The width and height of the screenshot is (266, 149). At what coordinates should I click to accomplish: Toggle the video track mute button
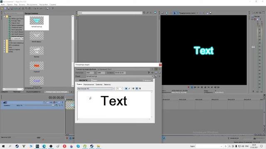coord(59,102)
